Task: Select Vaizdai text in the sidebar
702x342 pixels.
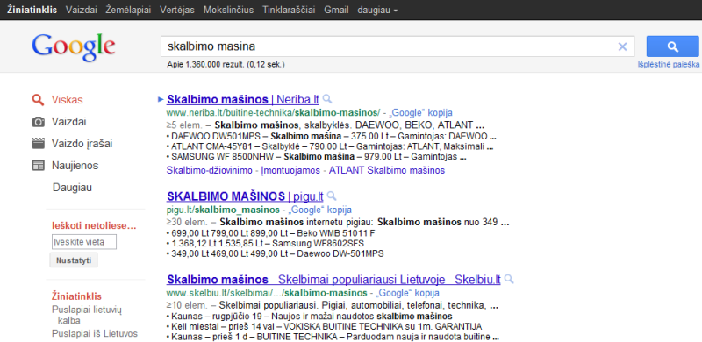Action: coord(69,122)
